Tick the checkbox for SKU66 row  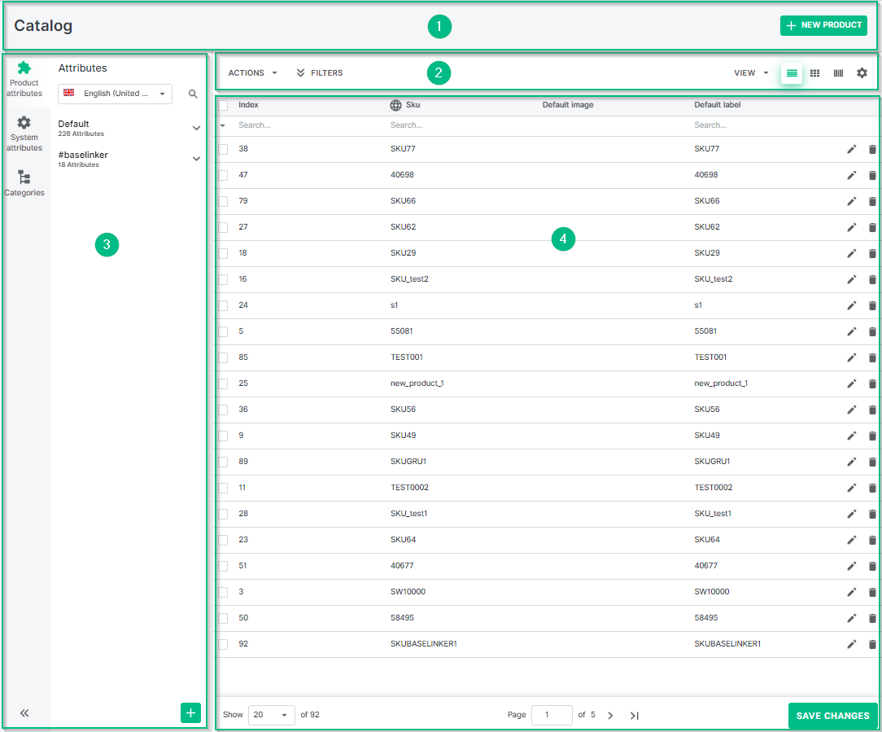[223, 201]
